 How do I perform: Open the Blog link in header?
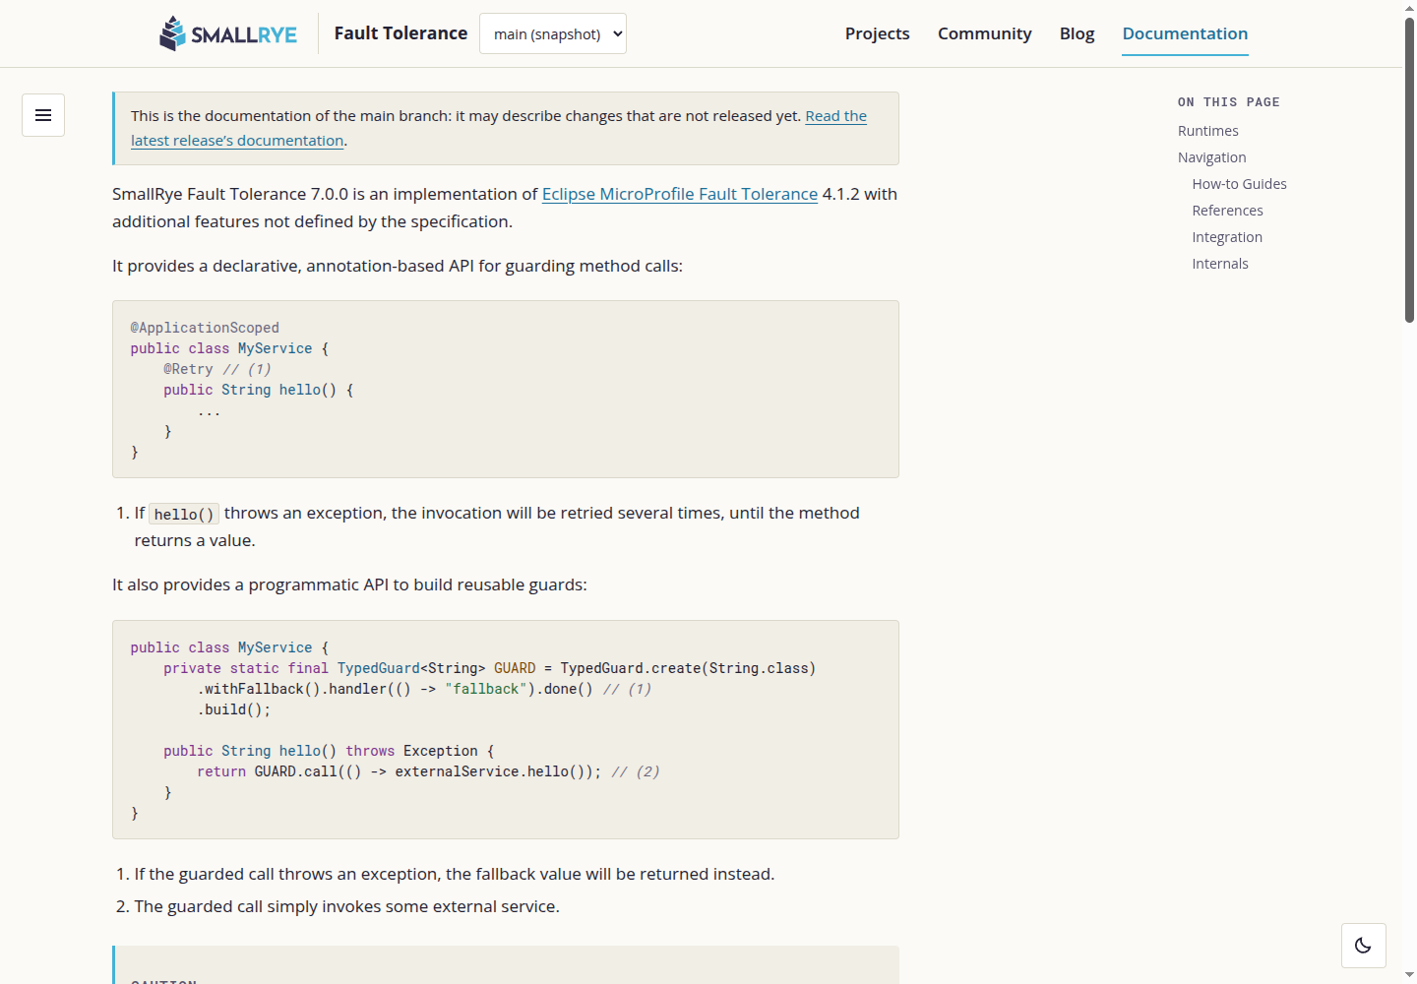[x=1077, y=33]
